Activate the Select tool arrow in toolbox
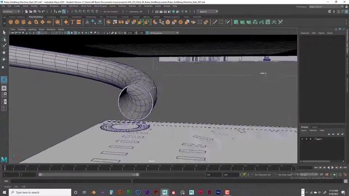This screenshot has width=349, height=196. click(x=4, y=33)
